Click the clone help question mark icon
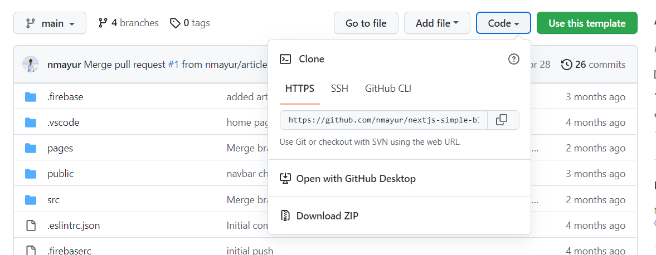 pyautogui.click(x=513, y=59)
